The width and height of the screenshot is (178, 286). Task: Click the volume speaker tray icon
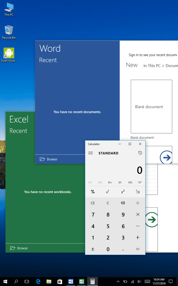pos(139,281)
